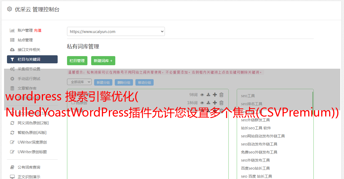The width and height of the screenshot is (344, 179).
Task: Select keyword "seo工具" in the right list
Action: point(248,96)
